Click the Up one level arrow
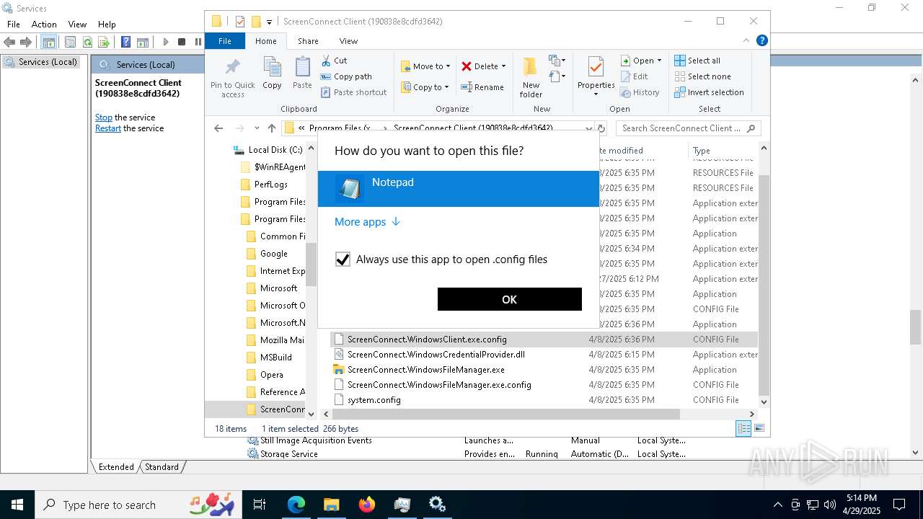This screenshot has height=519, width=923. (x=271, y=128)
